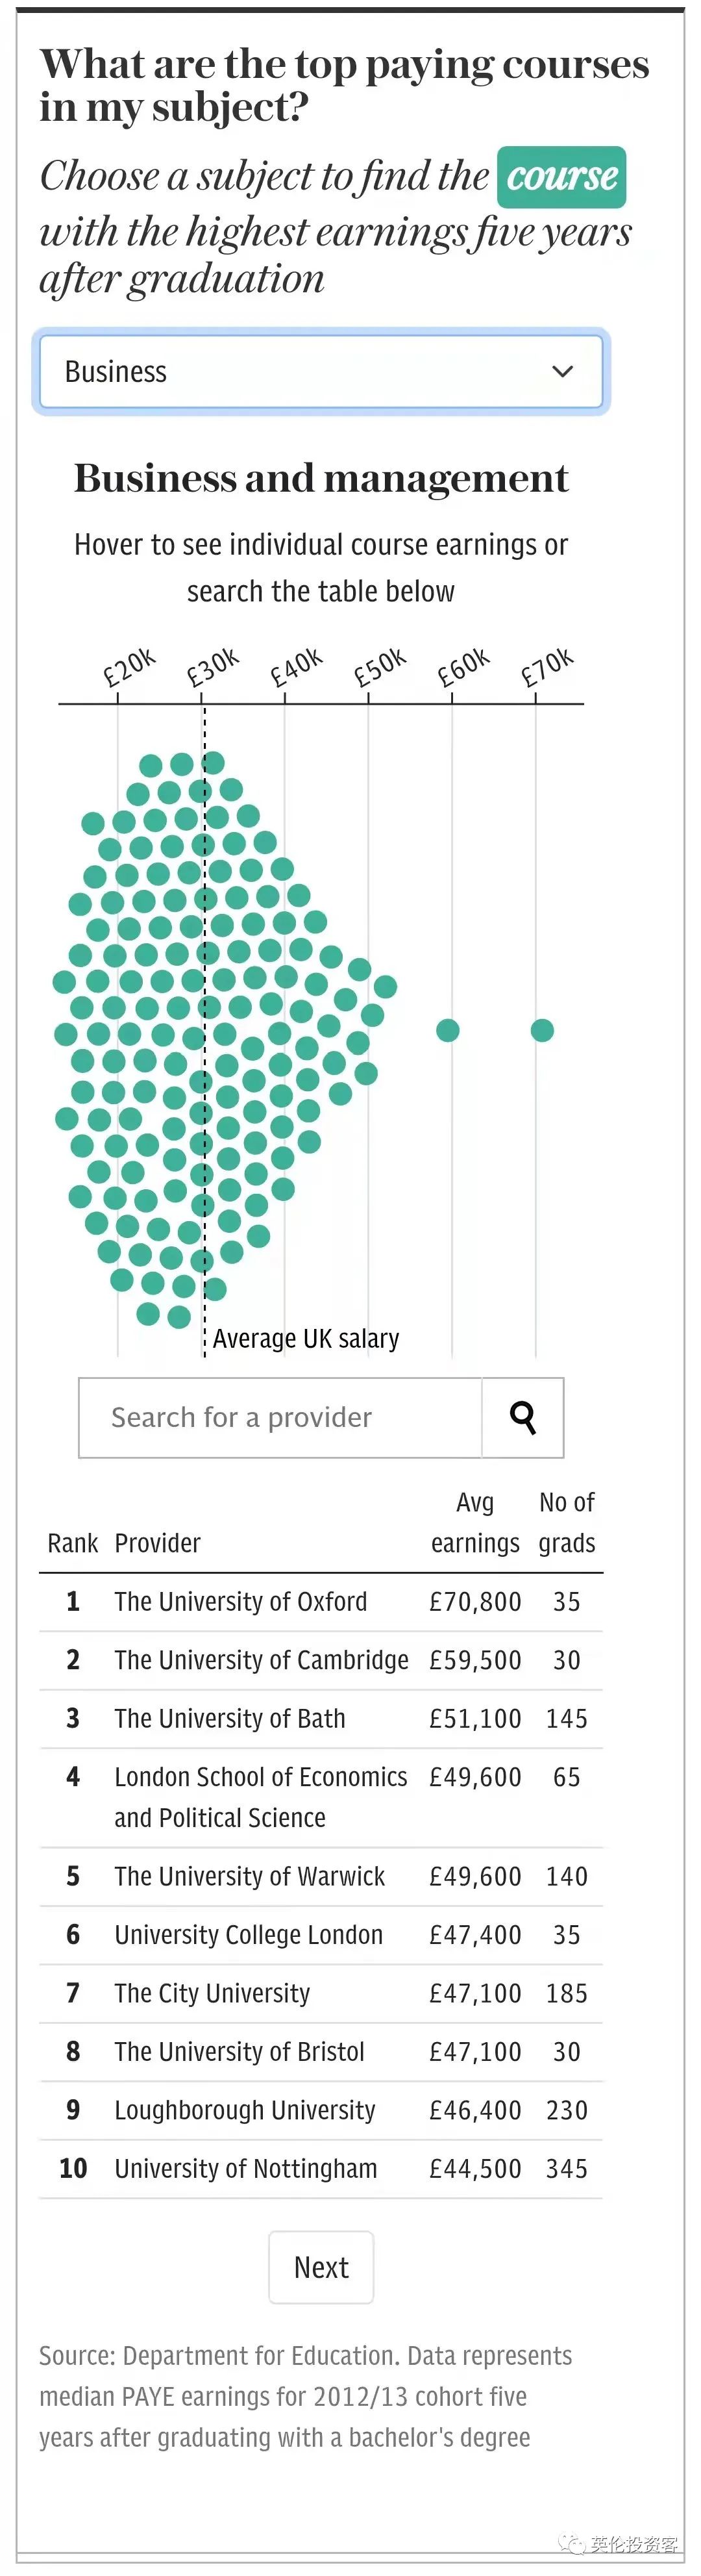The height and width of the screenshot is (2576, 701).
Task: Click the dropdown chevron arrow
Action: (x=563, y=372)
